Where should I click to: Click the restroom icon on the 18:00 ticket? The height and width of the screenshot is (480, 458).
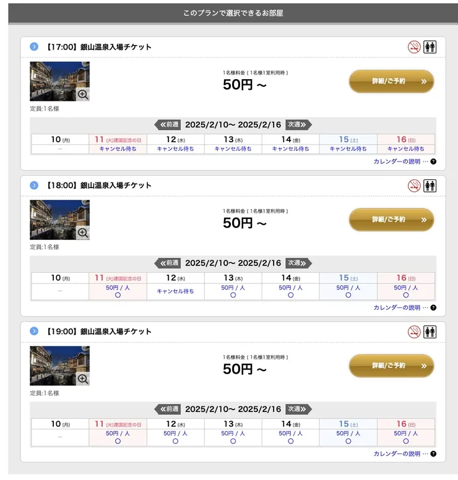pyautogui.click(x=430, y=186)
